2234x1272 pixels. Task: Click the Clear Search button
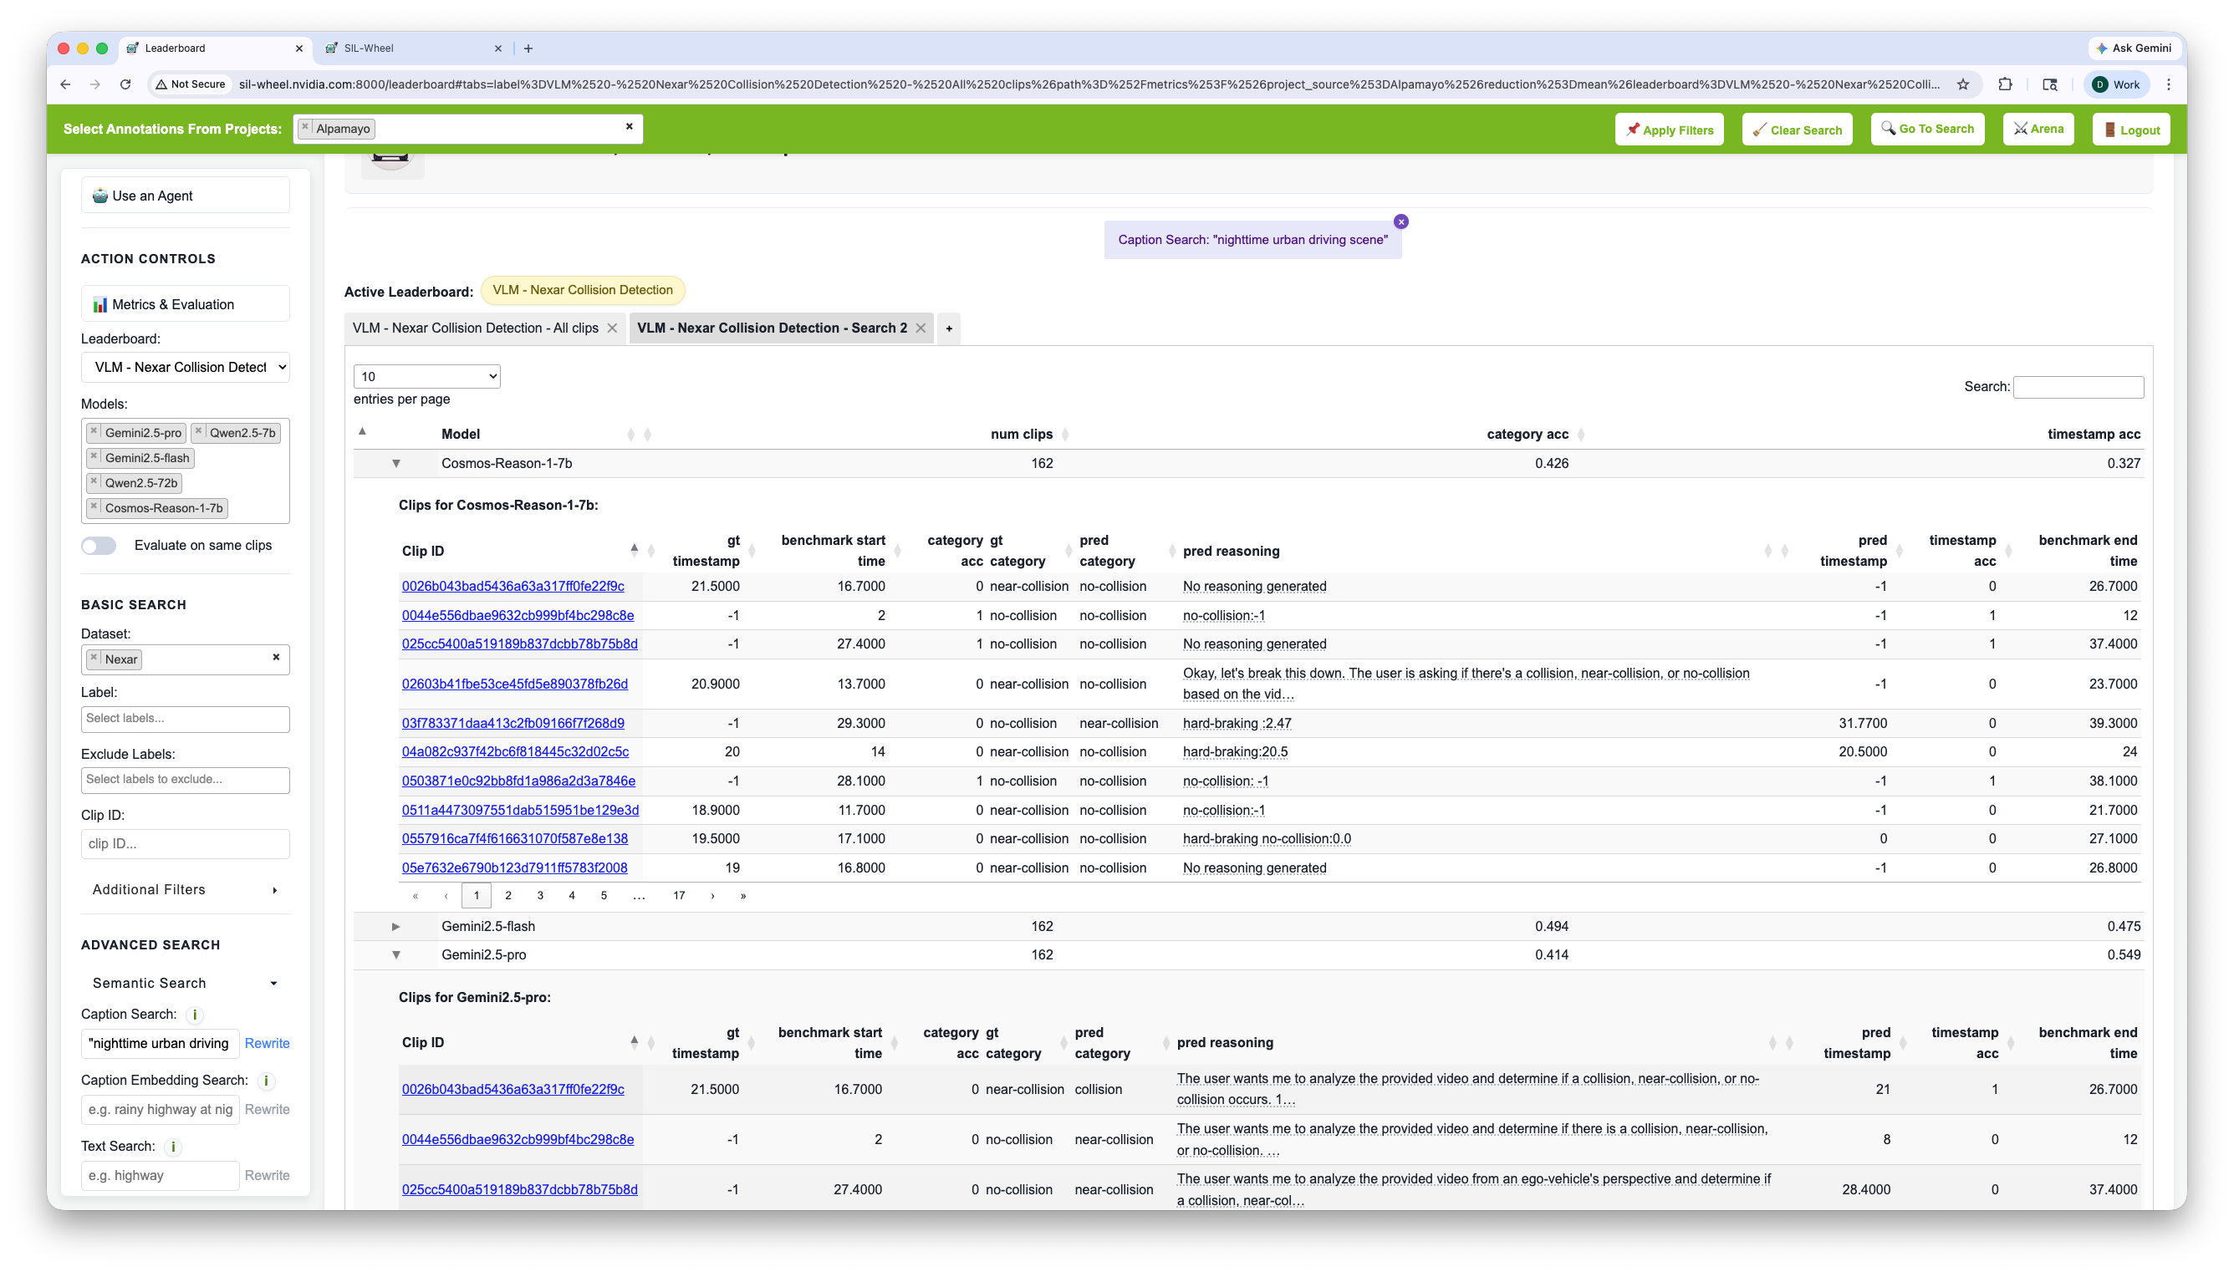click(1798, 130)
